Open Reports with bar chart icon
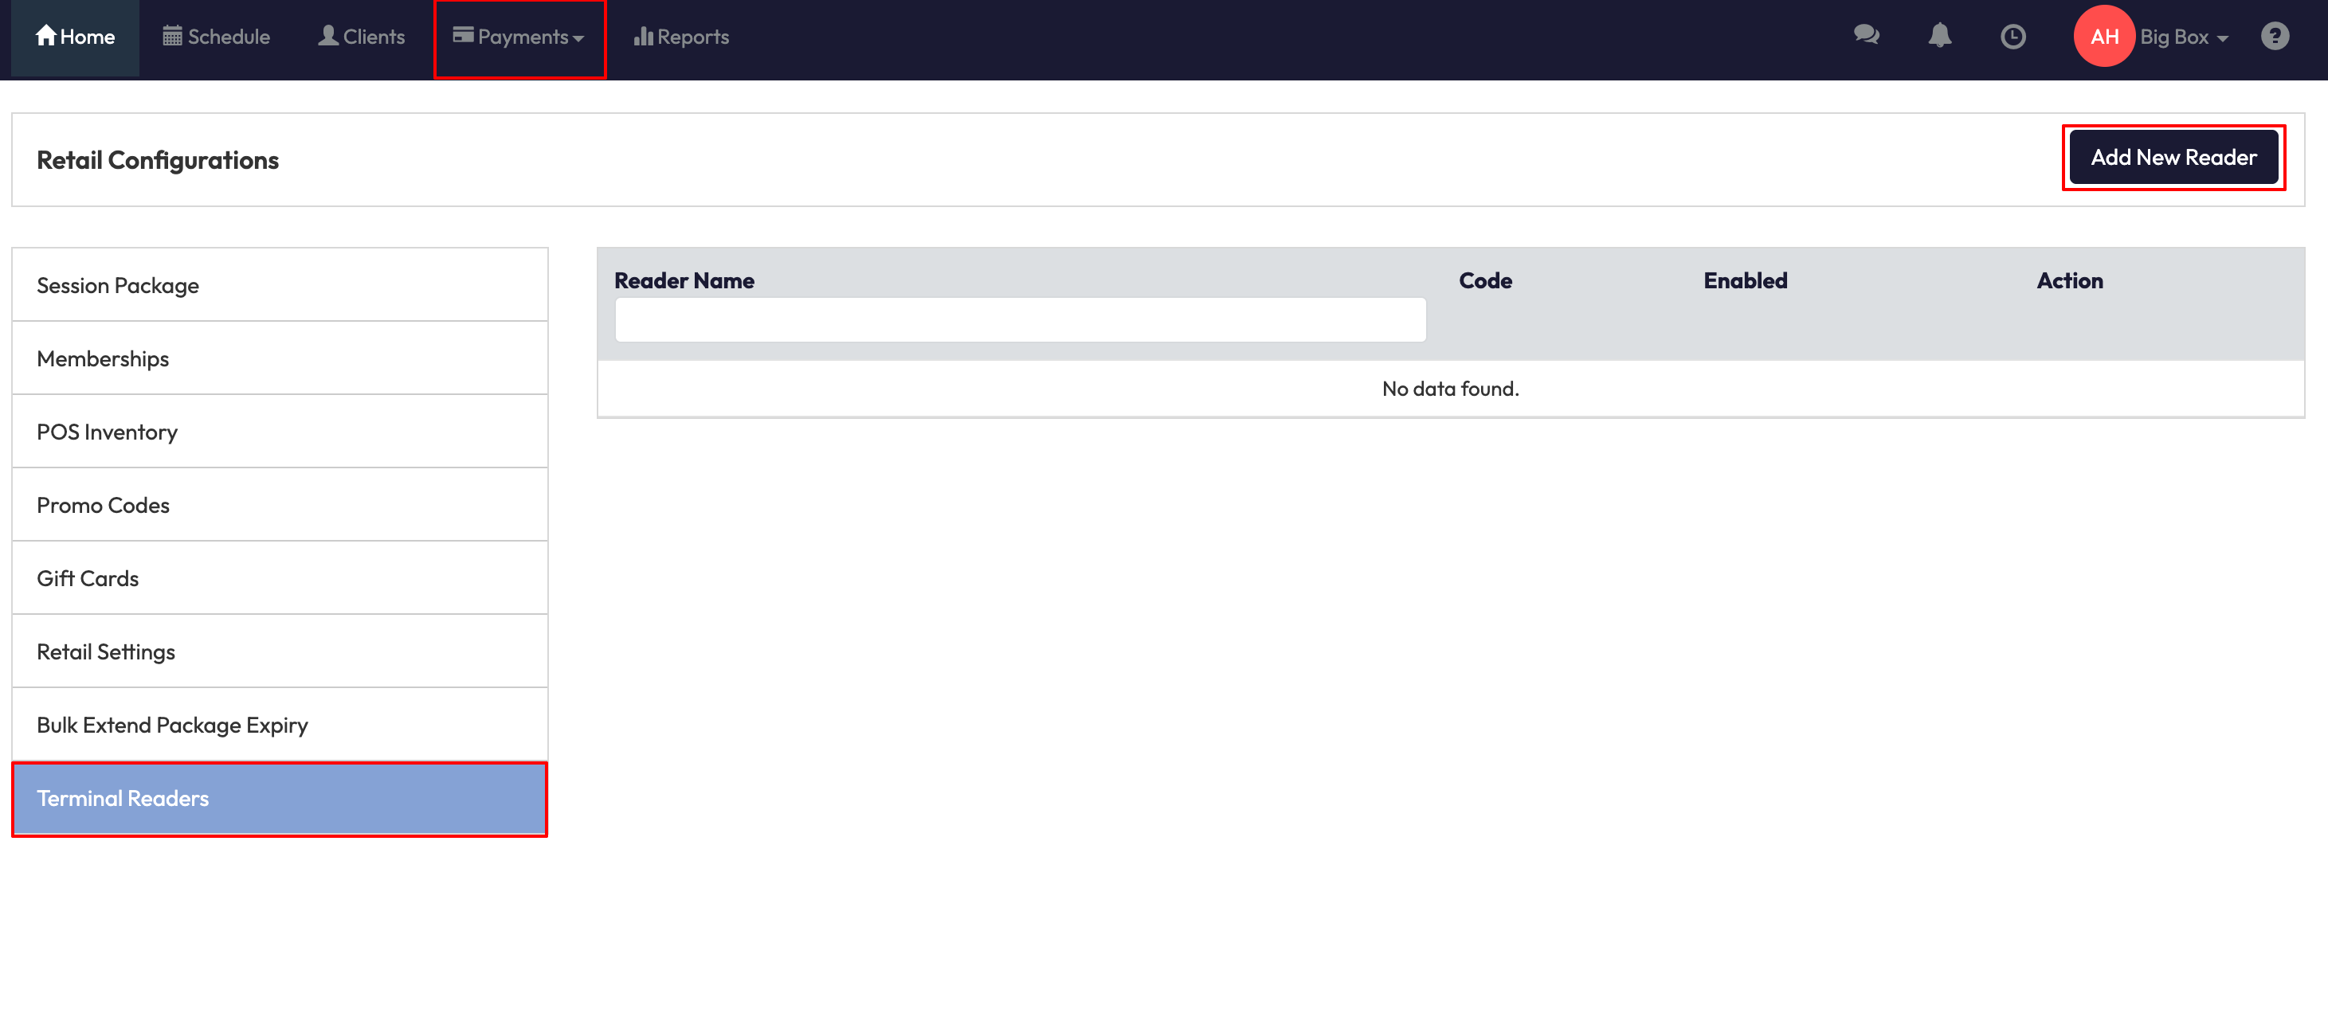This screenshot has width=2328, height=1021. coord(680,37)
